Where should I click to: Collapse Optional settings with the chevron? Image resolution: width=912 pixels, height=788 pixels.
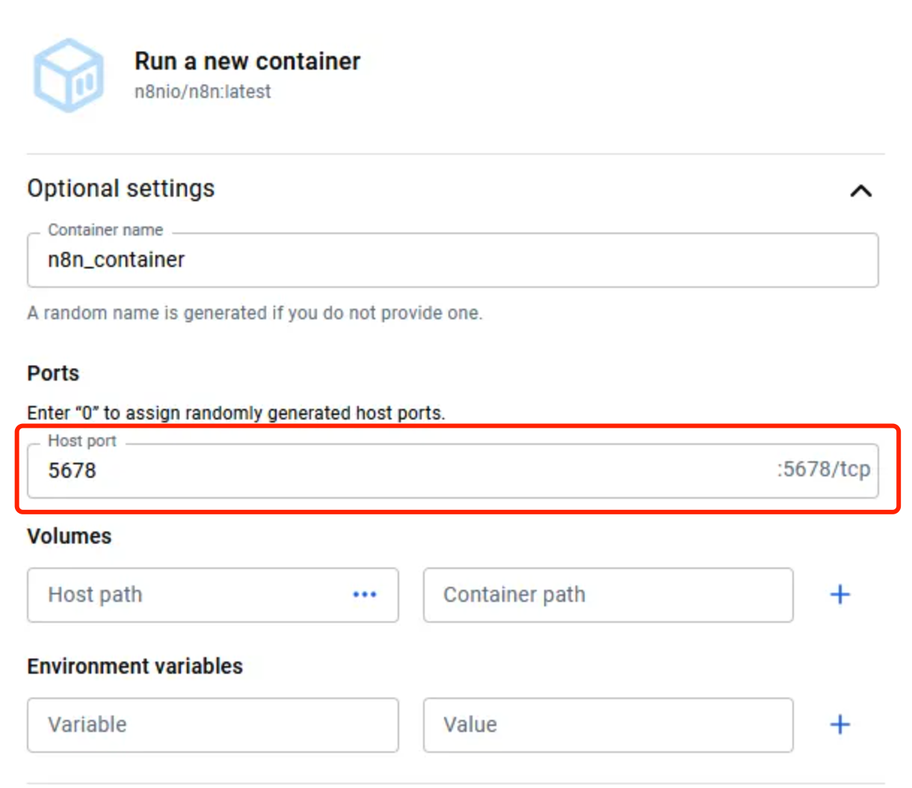tap(860, 191)
